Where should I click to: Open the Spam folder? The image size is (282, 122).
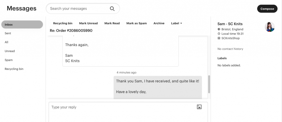click(x=9, y=60)
